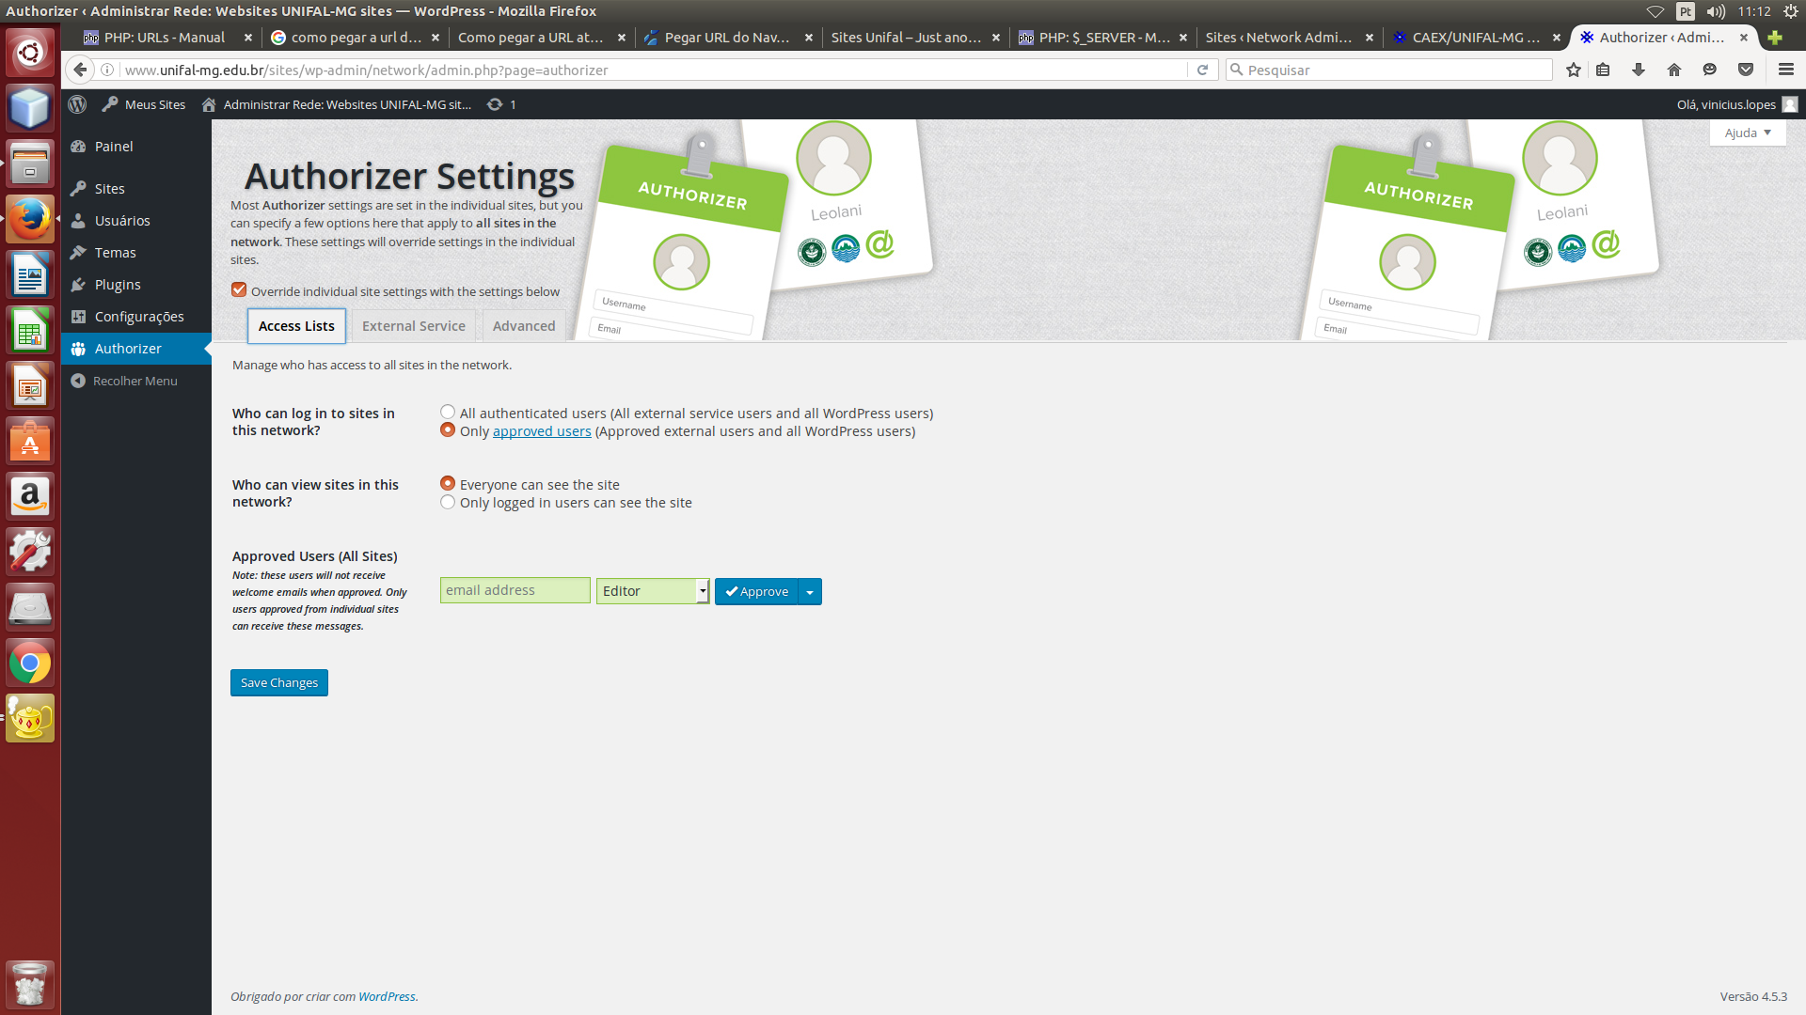Select Only approved users radio option
This screenshot has width=1806, height=1015.
[x=448, y=430]
